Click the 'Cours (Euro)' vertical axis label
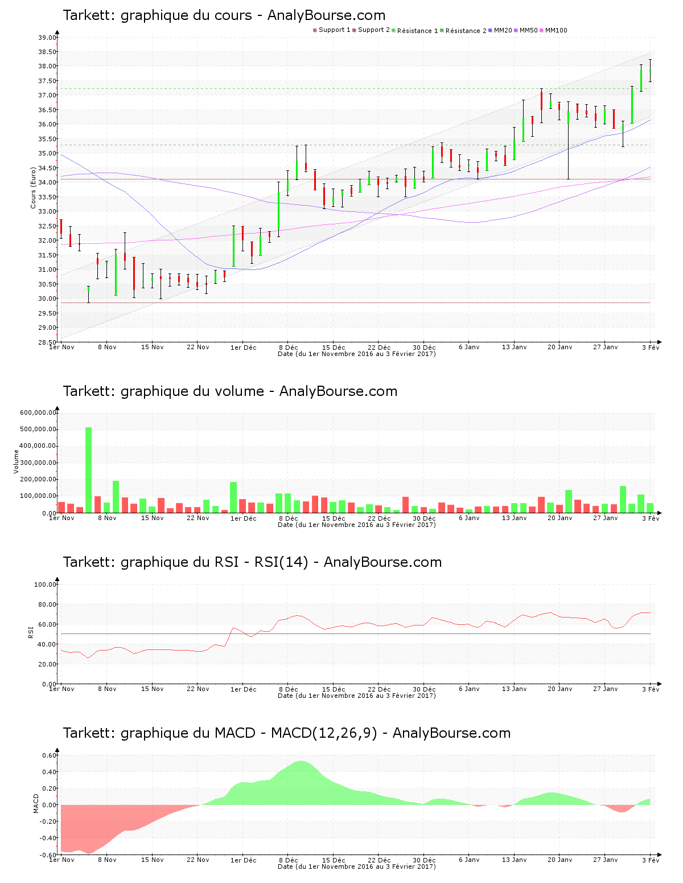This screenshot has width=683, height=883. coord(34,187)
